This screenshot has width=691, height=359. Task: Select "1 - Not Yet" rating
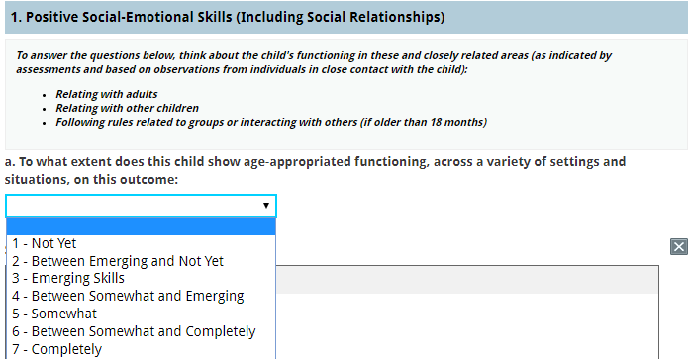45,243
